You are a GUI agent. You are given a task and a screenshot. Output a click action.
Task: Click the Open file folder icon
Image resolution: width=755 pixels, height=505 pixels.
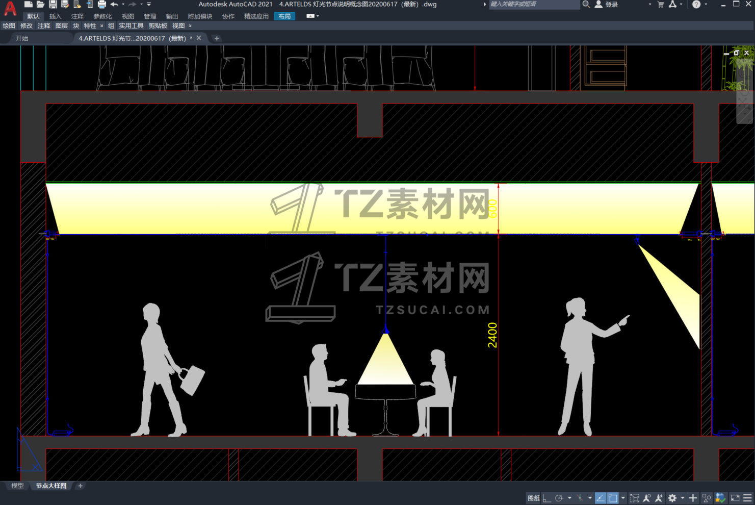point(40,5)
